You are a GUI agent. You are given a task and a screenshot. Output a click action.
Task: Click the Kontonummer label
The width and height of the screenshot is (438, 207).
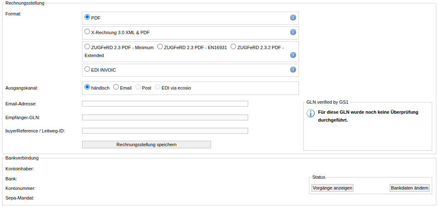coord(20,188)
